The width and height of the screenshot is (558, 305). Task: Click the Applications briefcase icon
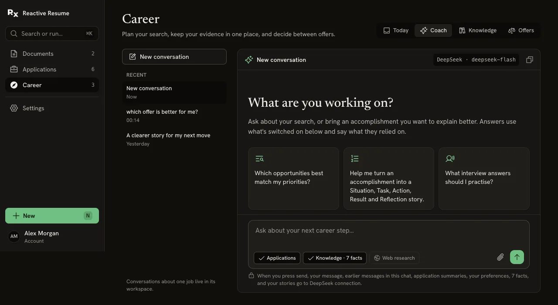point(14,69)
